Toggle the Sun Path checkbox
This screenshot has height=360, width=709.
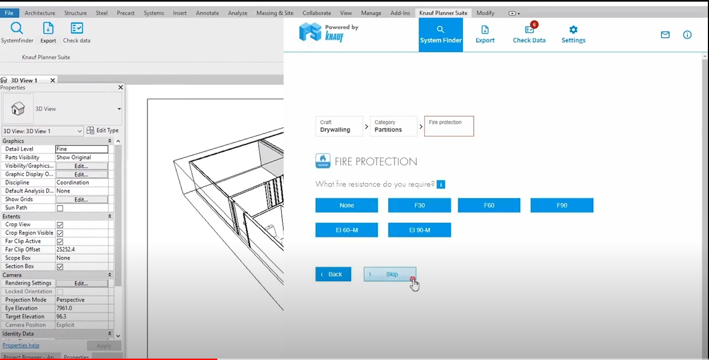(60, 208)
